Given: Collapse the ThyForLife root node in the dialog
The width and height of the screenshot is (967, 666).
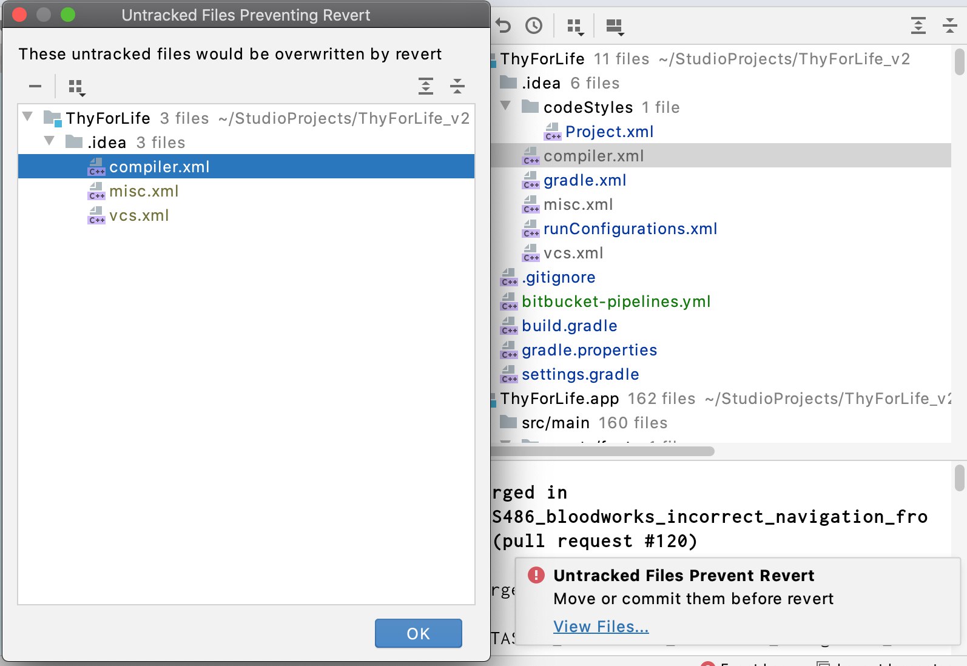Looking at the screenshot, I should coord(27,116).
